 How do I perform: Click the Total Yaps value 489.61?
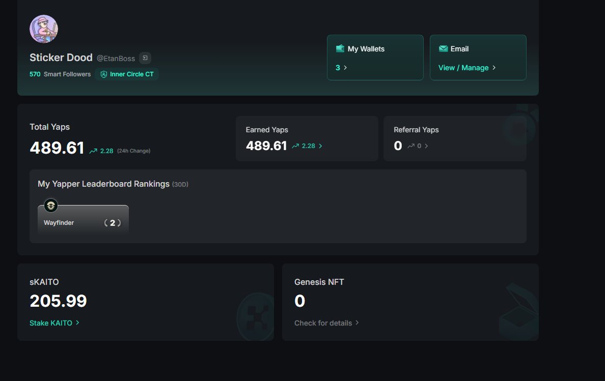point(57,148)
